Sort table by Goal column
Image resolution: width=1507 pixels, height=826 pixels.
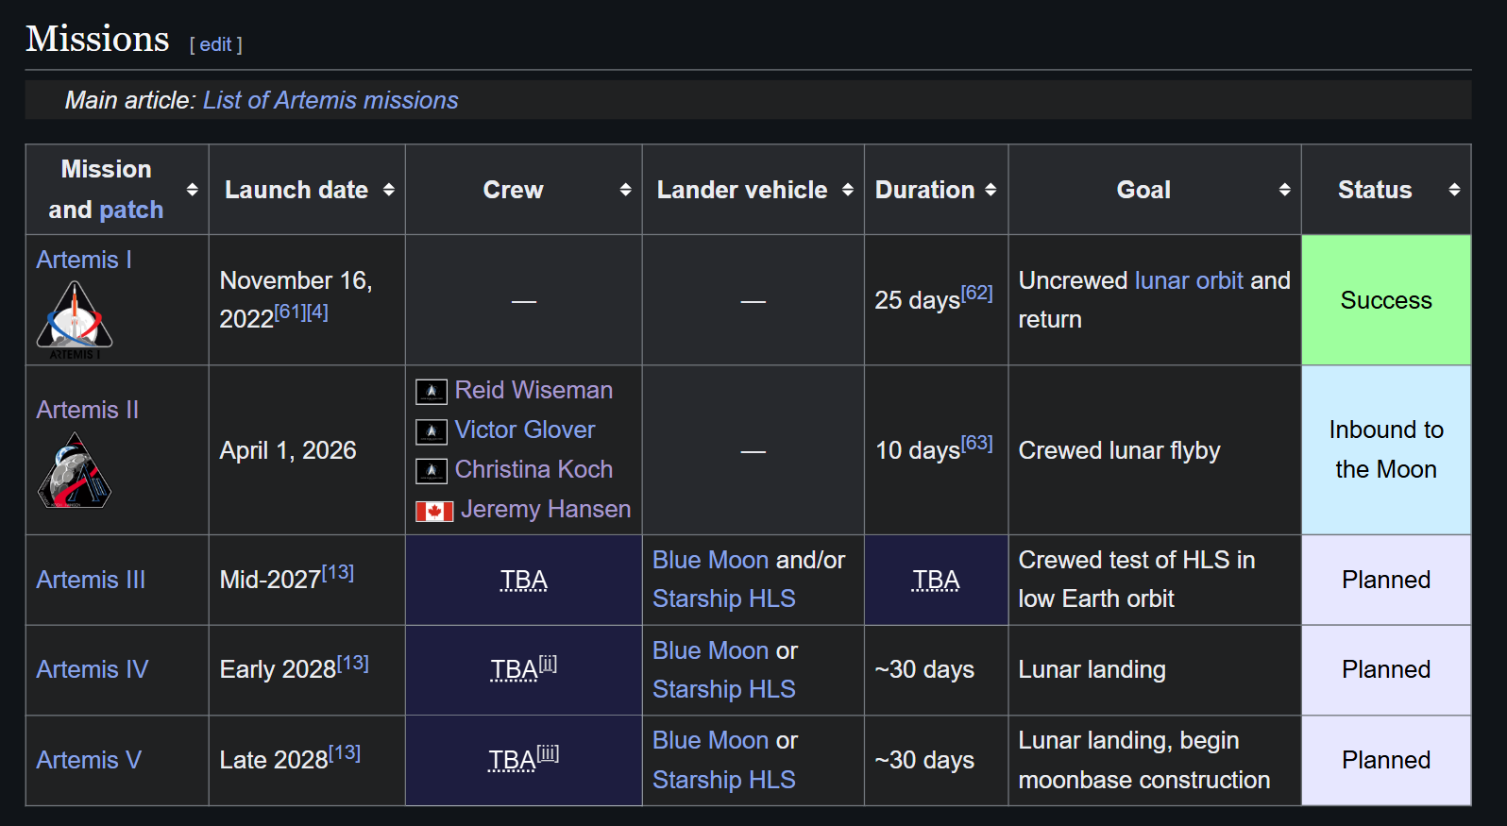tap(1284, 190)
